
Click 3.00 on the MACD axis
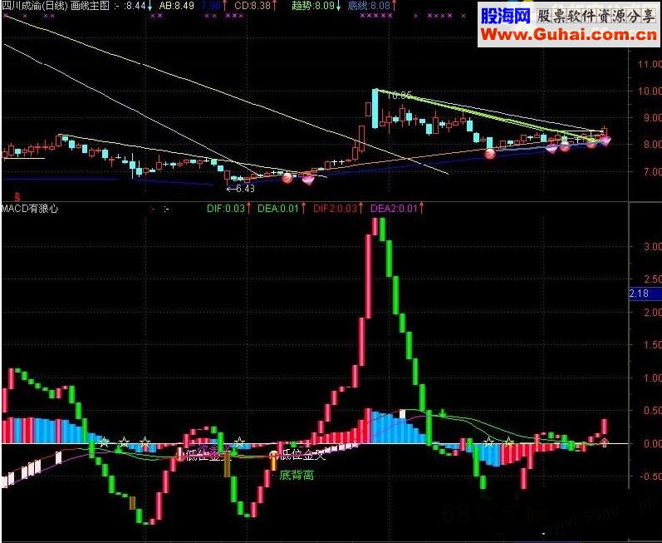pos(651,246)
